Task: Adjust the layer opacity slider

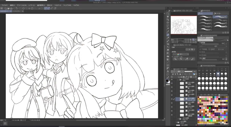Action: coord(188,71)
